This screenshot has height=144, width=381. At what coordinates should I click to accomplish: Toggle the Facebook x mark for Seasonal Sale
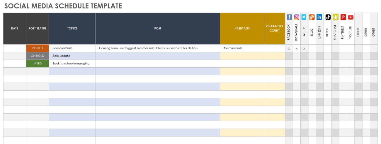tap(289, 48)
